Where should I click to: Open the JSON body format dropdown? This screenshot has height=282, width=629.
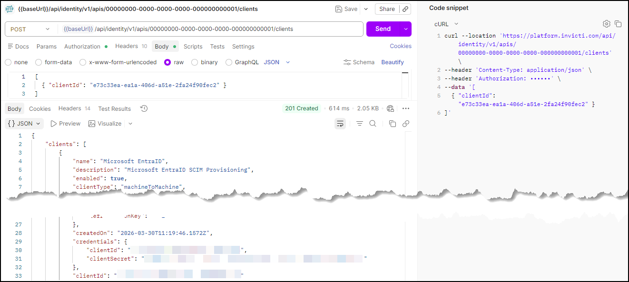coord(276,62)
